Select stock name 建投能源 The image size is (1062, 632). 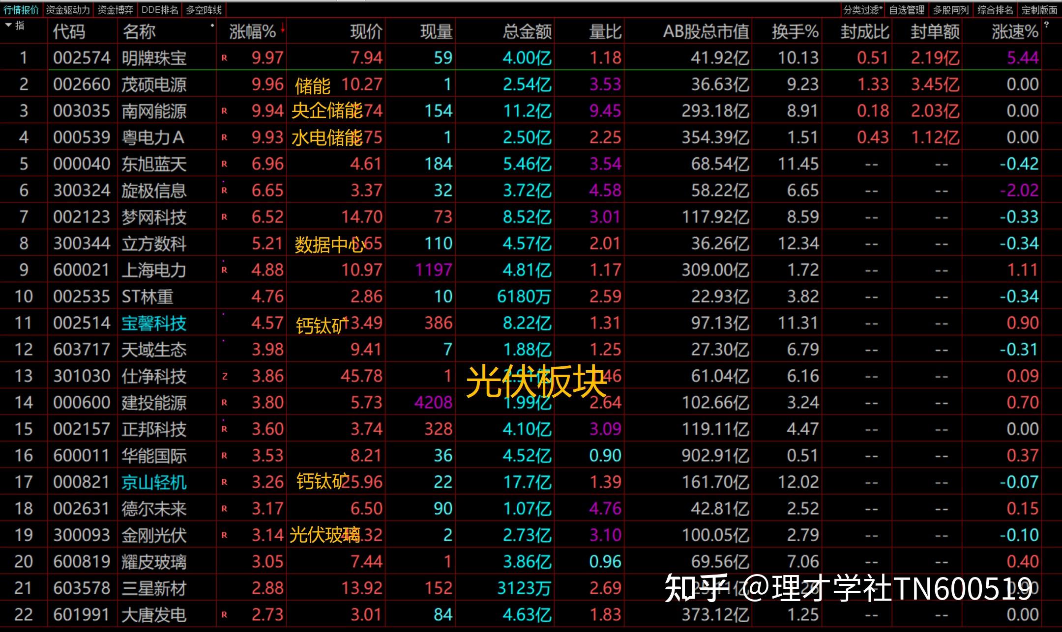tap(154, 403)
